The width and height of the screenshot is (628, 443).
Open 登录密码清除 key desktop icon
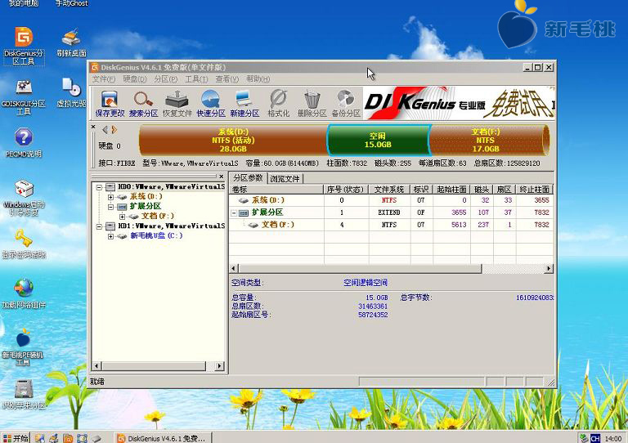pyautogui.click(x=24, y=244)
